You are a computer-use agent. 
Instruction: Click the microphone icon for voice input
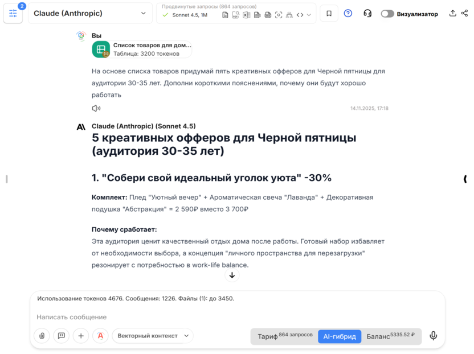click(433, 336)
